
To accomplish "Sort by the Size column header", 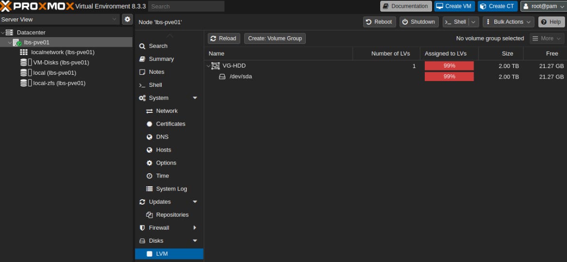I will tap(501, 54).
